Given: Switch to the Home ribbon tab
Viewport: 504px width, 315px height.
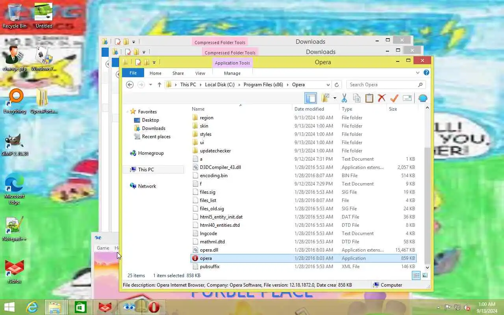Looking at the screenshot, I should tap(156, 73).
